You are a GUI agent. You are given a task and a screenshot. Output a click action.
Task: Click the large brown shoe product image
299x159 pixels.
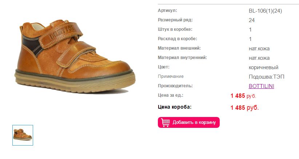pos(75,57)
